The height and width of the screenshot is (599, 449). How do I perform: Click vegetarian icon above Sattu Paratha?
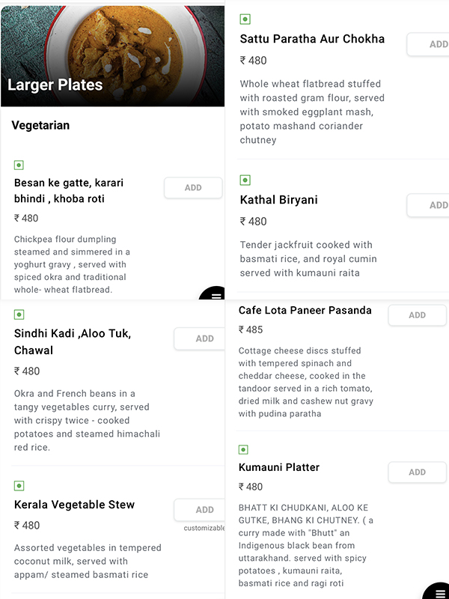point(245,19)
